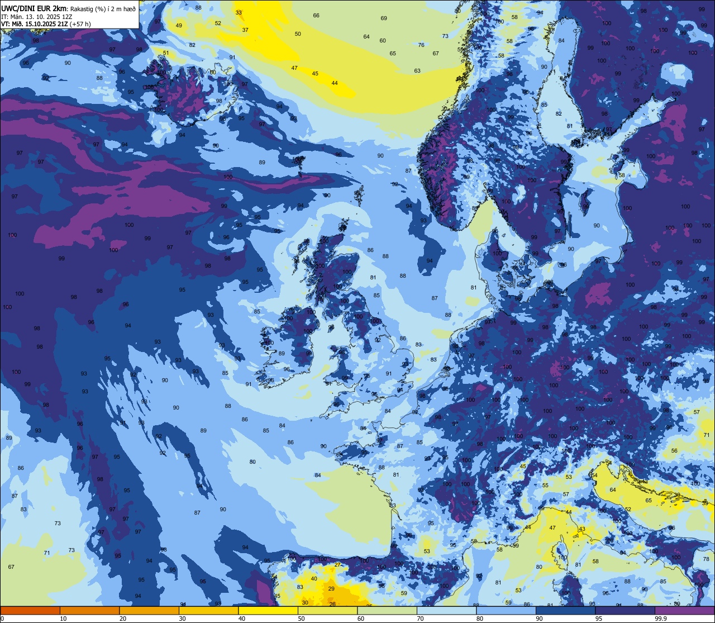Click the navy 95–99.9 legend swatch

(x=625, y=610)
